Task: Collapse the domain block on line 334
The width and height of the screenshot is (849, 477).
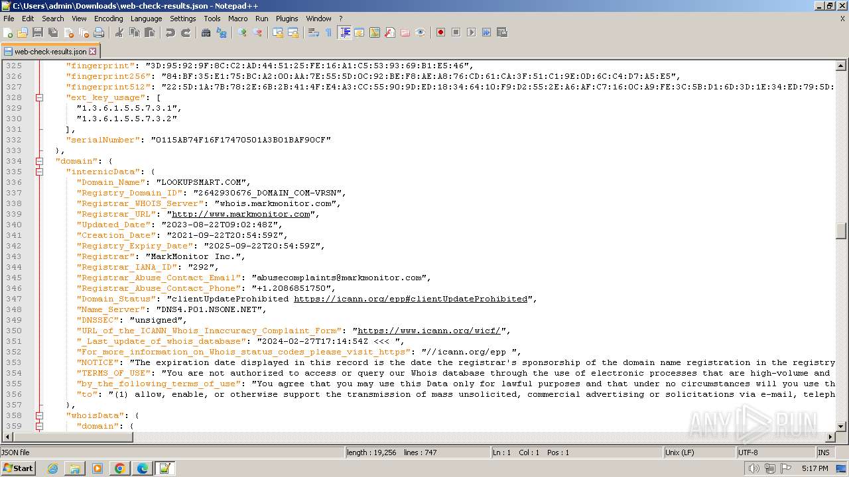Action: 39,161
